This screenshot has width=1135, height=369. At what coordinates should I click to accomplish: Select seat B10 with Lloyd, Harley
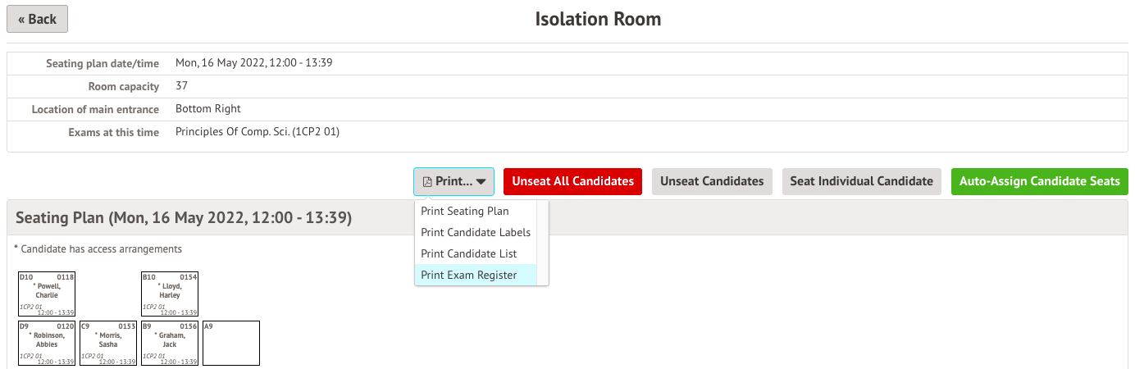pyautogui.click(x=170, y=294)
